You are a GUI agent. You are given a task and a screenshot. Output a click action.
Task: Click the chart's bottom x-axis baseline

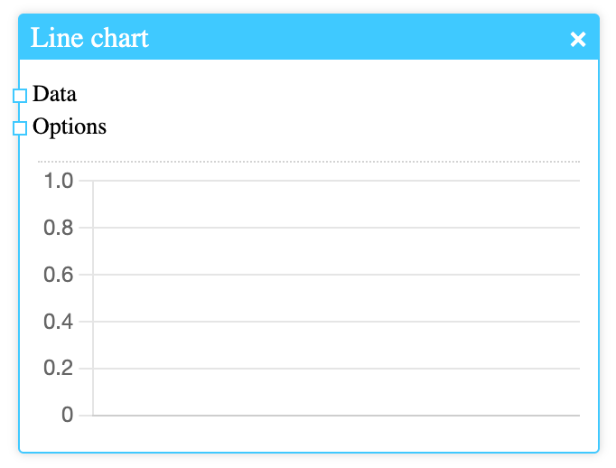tap(336, 416)
